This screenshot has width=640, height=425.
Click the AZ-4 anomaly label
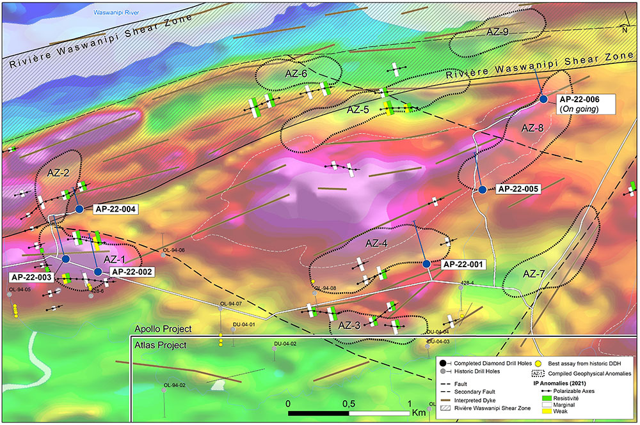(376, 243)
